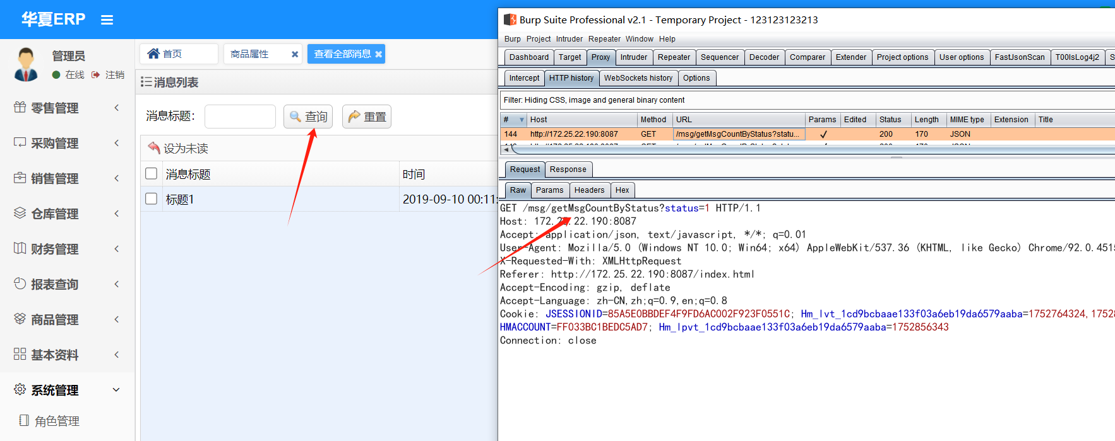
Task: Switch to the Hex view tab
Action: 623,190
